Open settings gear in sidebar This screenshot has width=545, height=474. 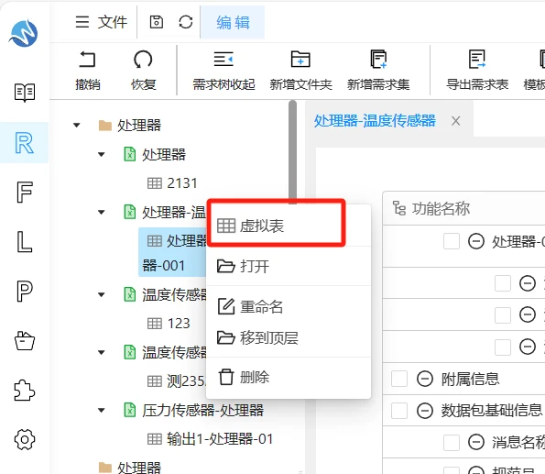click(25, 439)
